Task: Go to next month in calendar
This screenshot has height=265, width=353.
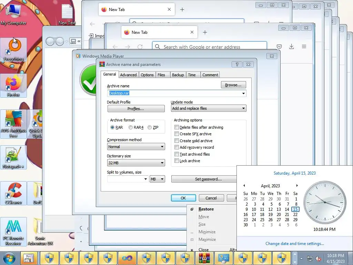Action: [x=297, y=186]
